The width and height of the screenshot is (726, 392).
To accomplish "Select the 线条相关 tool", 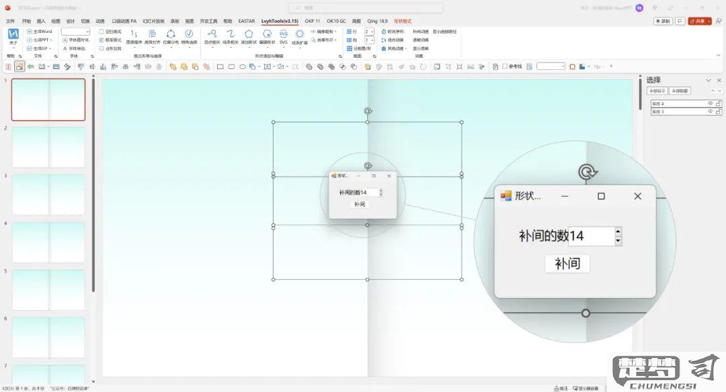I will click(230, 36).
